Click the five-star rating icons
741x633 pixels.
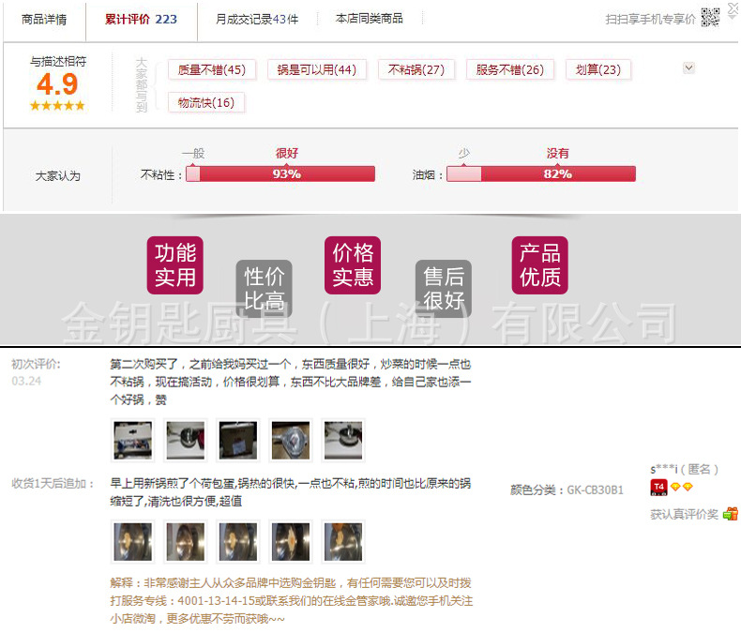[x=57, y=105]
